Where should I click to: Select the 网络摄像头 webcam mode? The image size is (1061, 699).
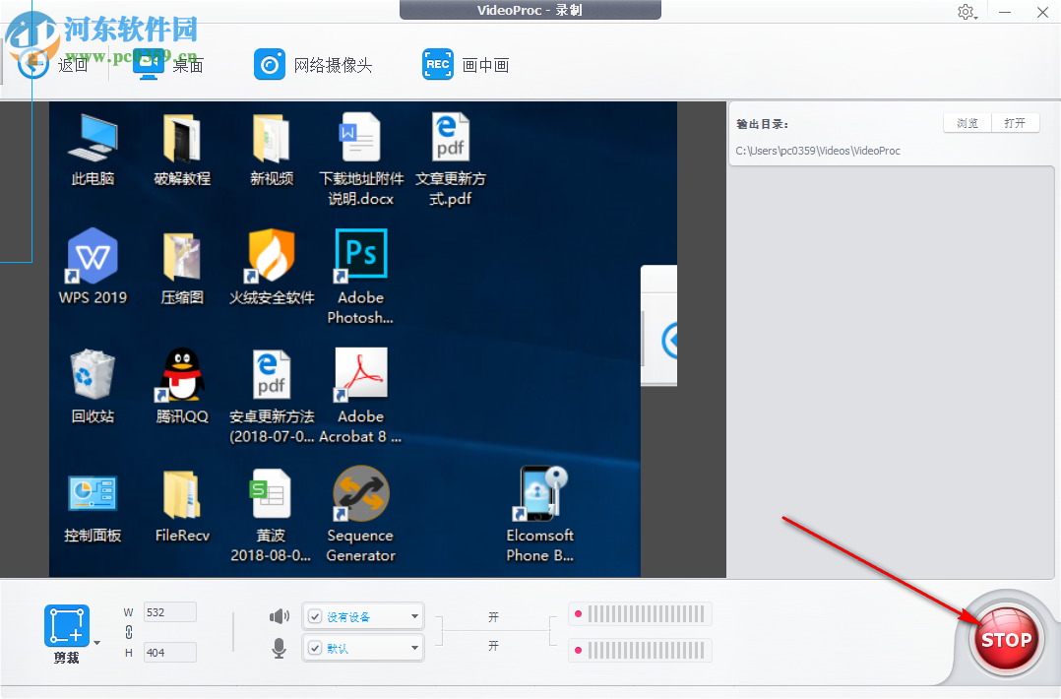coord(313,65)
